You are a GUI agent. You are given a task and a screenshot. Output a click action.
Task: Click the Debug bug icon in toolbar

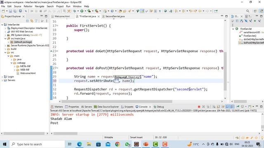pos(75,11)
